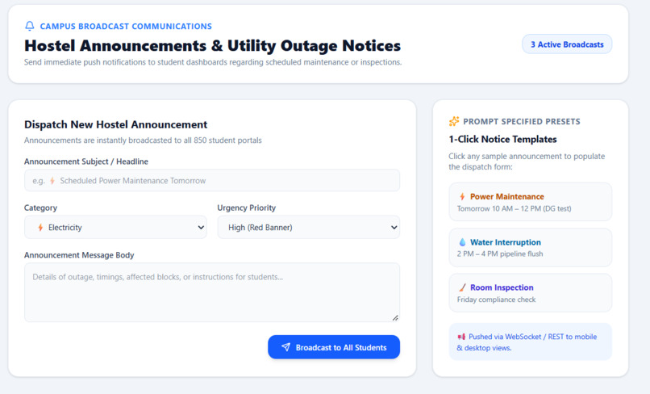This screenshot has width=650, height=394.
Task: Click the sparkle icon next to Prompt Specified Presets
Action: (454, 121)
